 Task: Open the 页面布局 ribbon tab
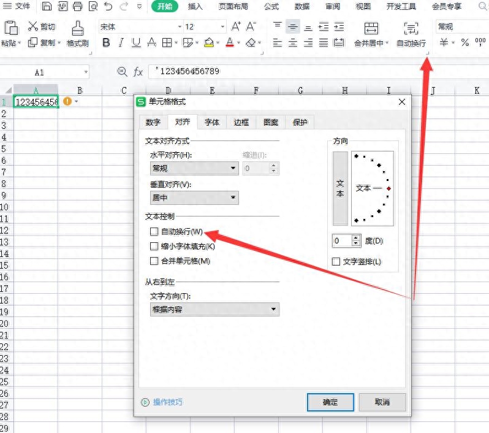pos(233,6)
